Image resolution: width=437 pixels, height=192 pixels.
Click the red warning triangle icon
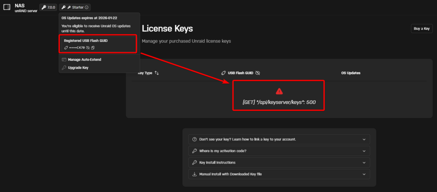coord(279,91)
